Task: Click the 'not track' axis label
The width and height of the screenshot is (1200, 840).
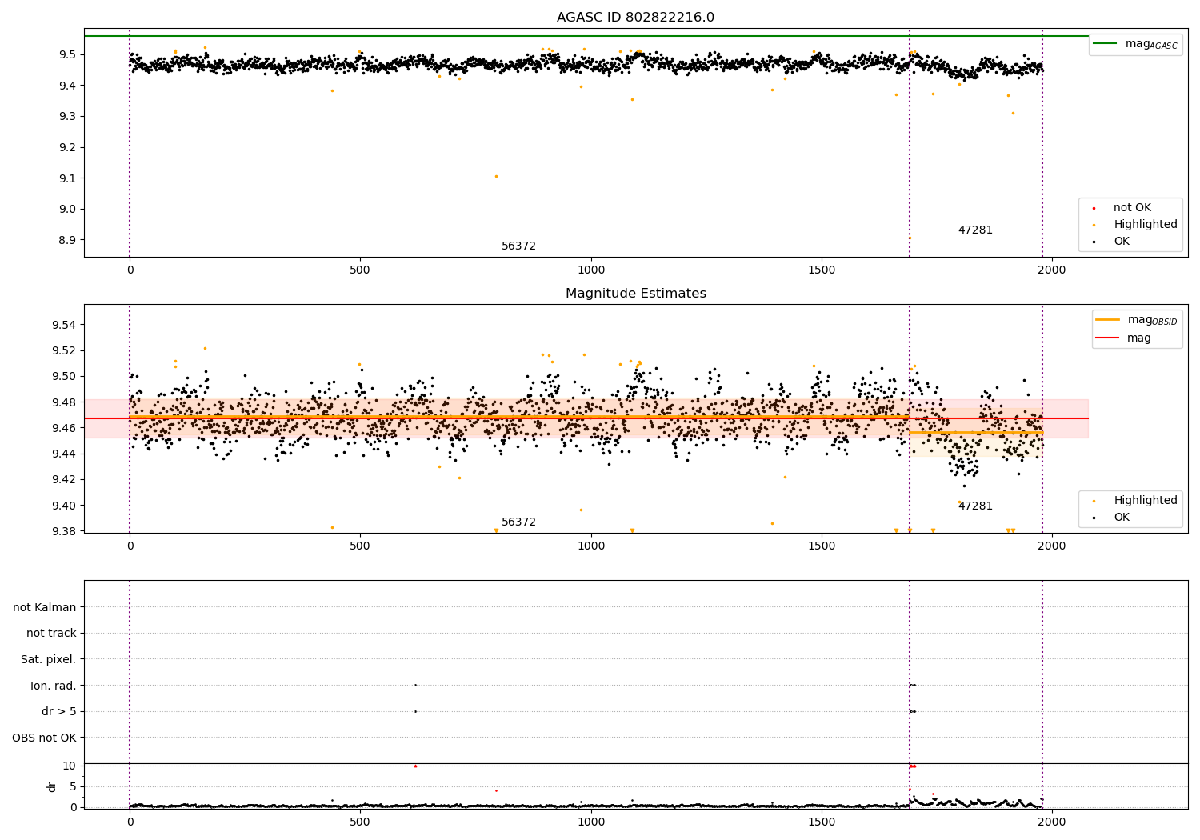Action: click(51, 634)
